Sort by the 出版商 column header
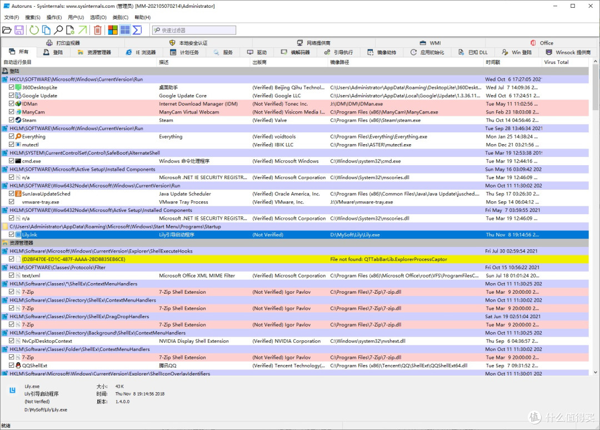The image size is (600, 430). pos(289,62)
